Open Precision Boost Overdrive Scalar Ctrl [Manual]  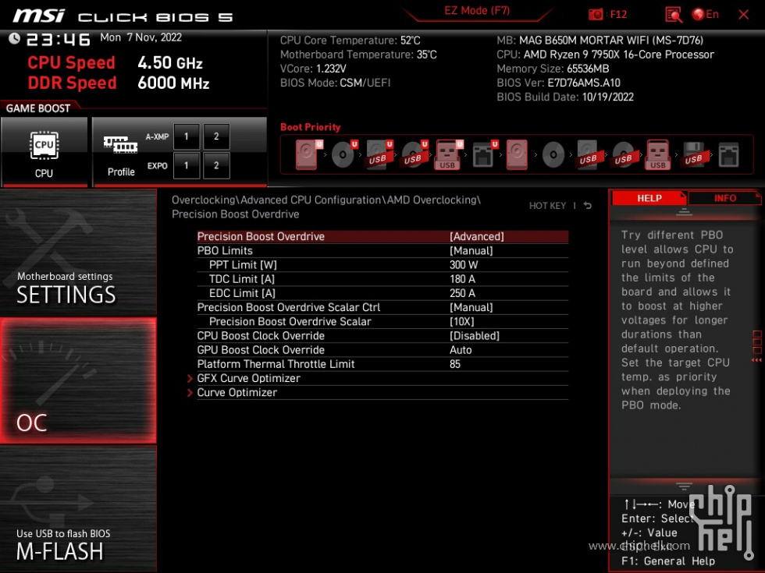tap(471, 307)
